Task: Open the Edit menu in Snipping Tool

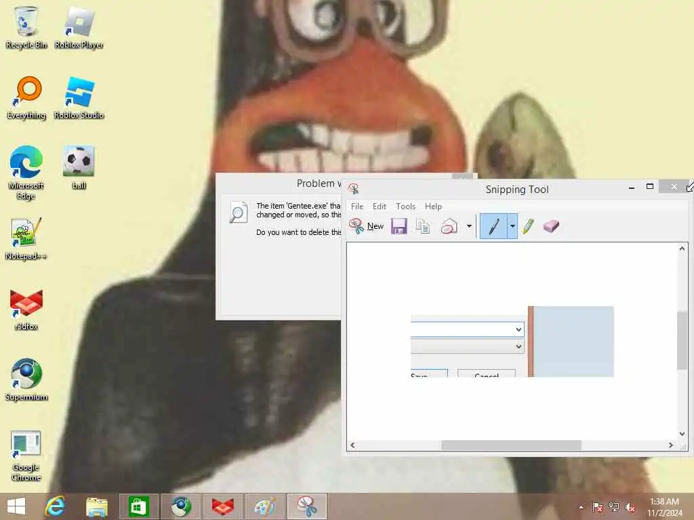Action: [380, 207]
